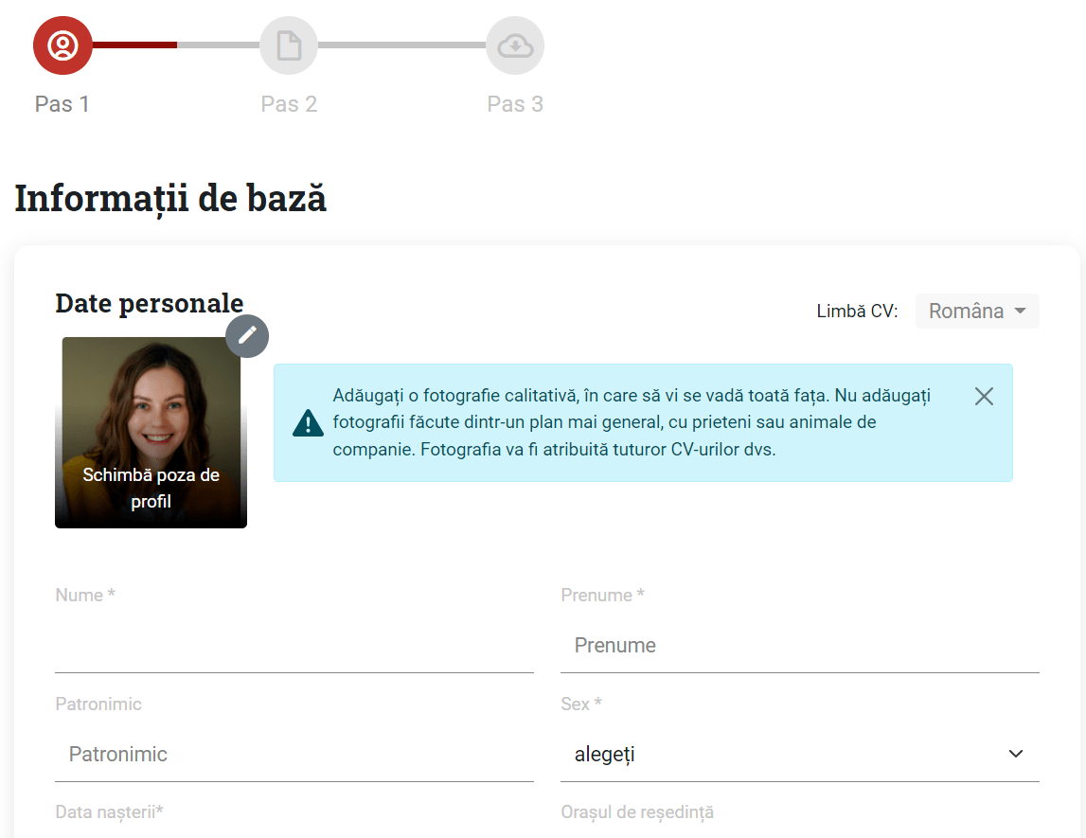Screen dimensions: 1086x838
Task: Go to the Pas 2 document icon
Action: tap(289, 45)
